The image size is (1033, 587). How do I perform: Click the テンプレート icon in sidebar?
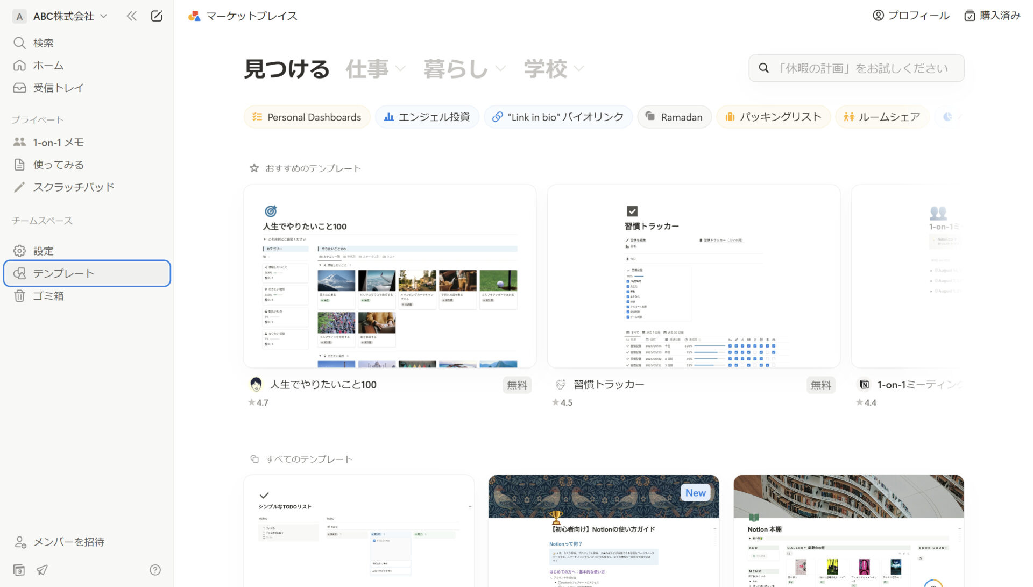pyautogui.click(x=19, y=273)
